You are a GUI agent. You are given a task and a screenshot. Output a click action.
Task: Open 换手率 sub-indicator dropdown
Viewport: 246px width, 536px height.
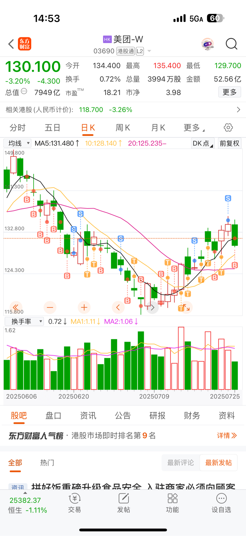(x=24, y=321)
